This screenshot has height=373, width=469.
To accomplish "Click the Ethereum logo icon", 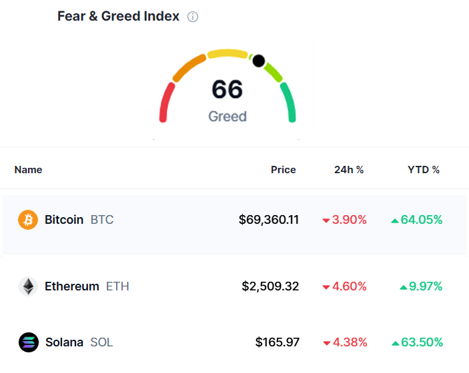I will [x=28, y=286].
